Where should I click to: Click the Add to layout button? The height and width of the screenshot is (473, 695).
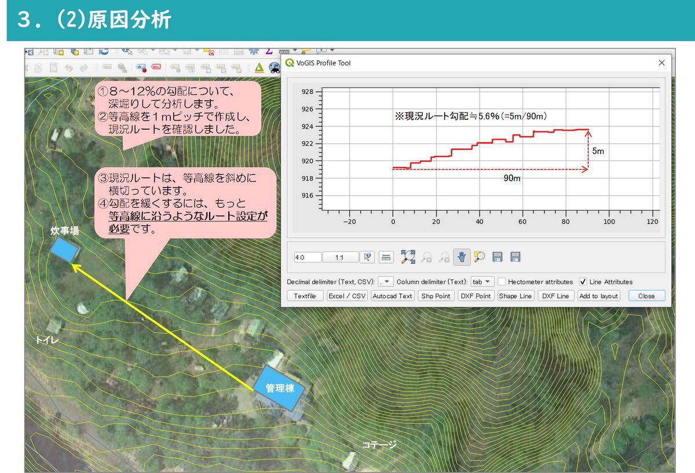coord(599,296)
